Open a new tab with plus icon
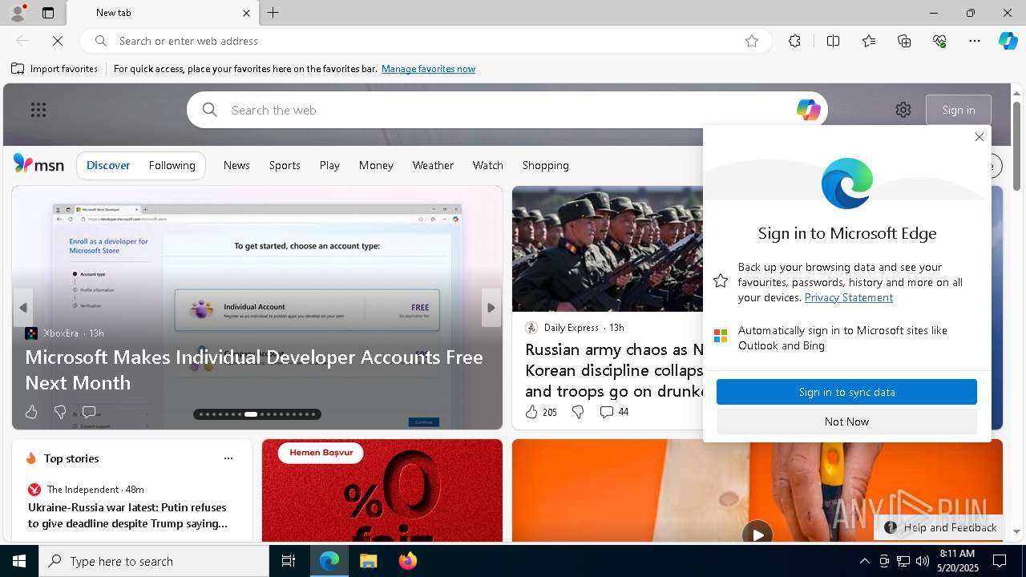Viewport: 1026px width, 577px height. coord(273,13)
